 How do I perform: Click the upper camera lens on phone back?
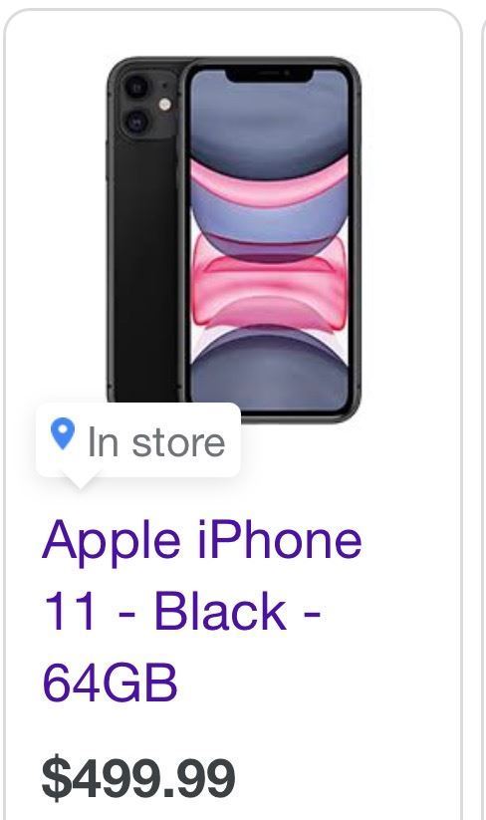click(x=136, y=87)
